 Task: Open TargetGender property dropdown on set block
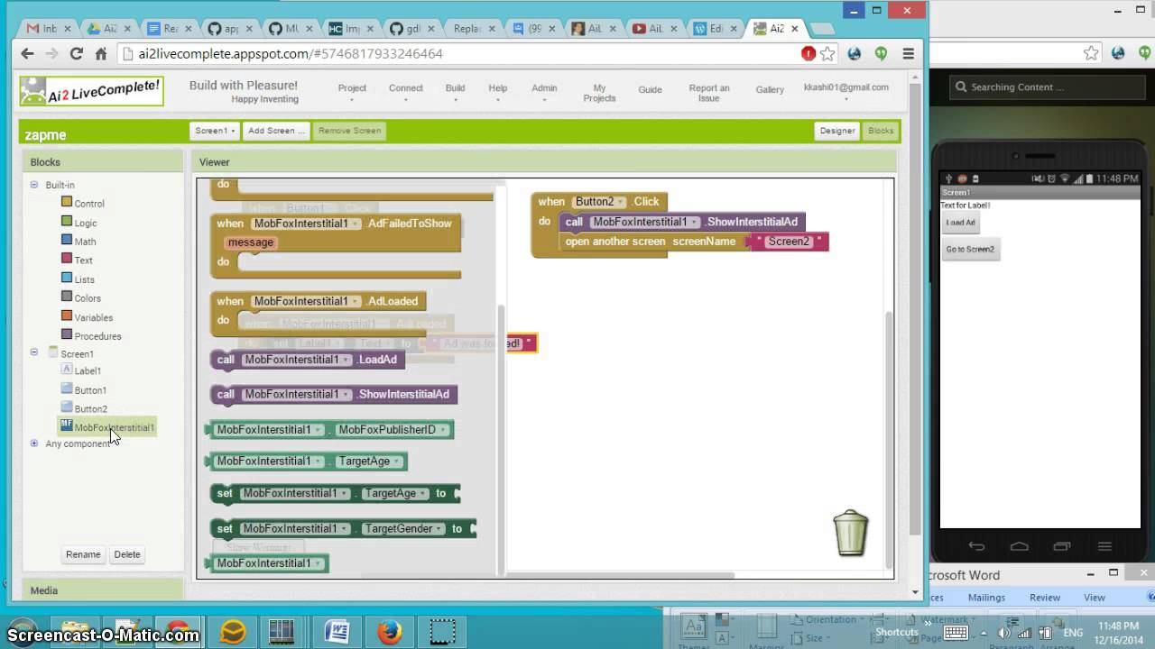coord(439,529)
